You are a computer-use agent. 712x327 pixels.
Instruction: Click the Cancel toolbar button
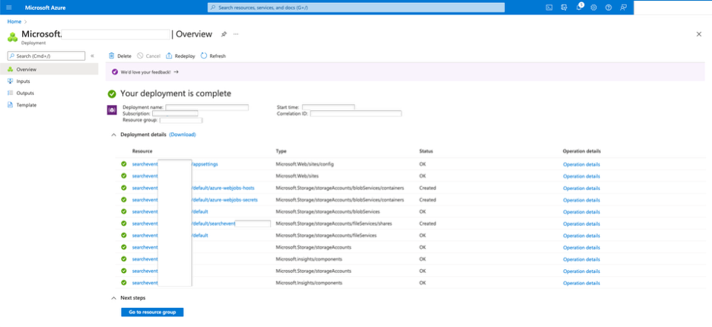(x=148, y=56)
